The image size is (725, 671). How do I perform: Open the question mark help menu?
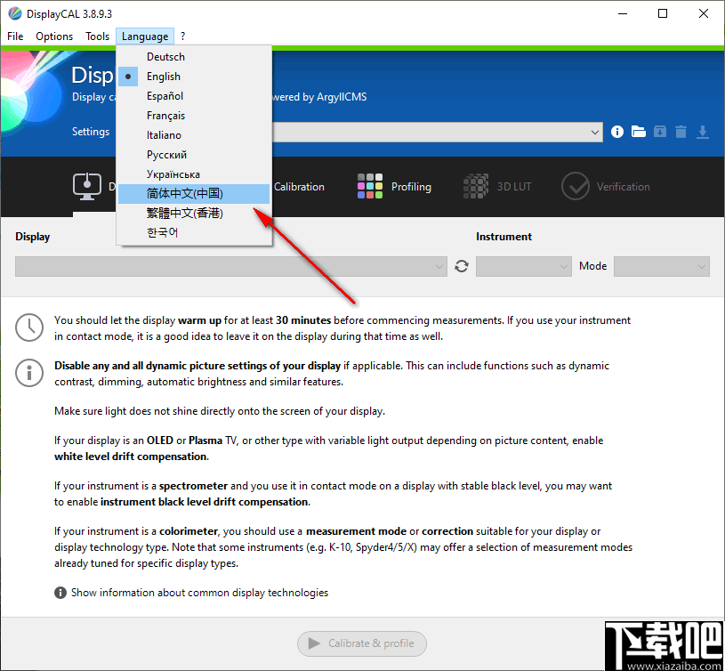(x=182, y=36)
